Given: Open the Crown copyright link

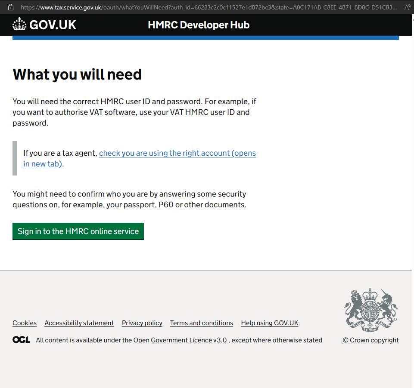Looking at the screenshot, I should pyautogui.click(x=370, y=340).
